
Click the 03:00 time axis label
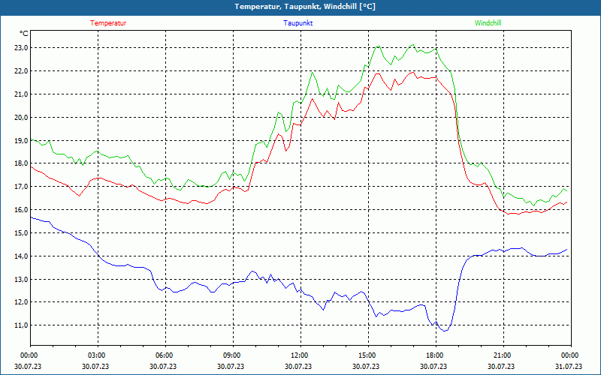pos(96,355)
